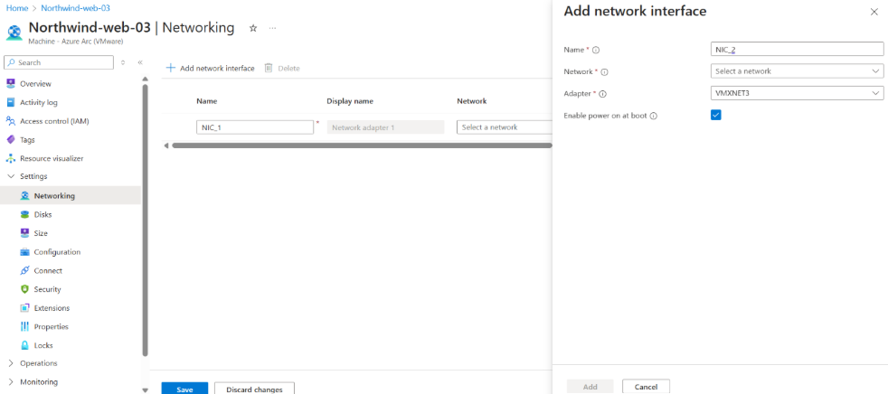This screenshot has height=394, width=888.
Task: Click the info icon next to Adapter
Action: 602,93
